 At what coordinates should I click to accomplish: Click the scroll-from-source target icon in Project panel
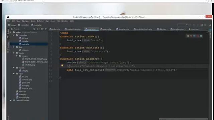coord(34,29)
